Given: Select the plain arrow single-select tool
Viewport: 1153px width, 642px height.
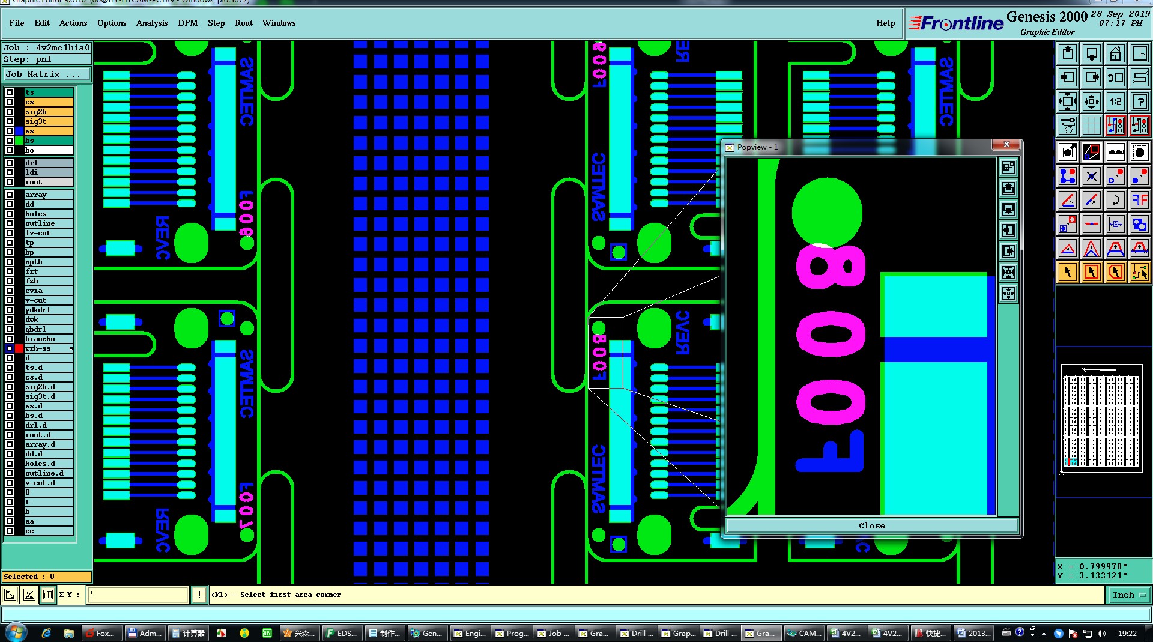Looking at the screenshot, I should 1068,272.
